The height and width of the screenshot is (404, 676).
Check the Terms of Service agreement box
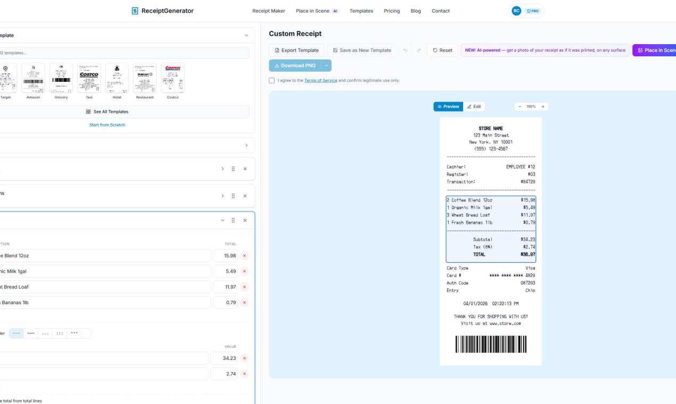coord(272,80)
